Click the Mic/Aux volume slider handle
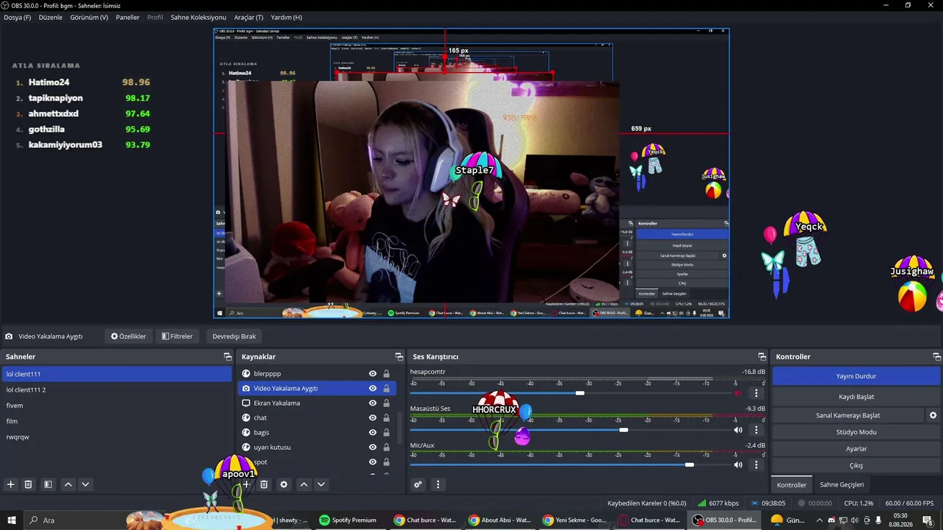The width and height of the screenshot is (943, 530). pyautogui.click(x=689, y=465)
